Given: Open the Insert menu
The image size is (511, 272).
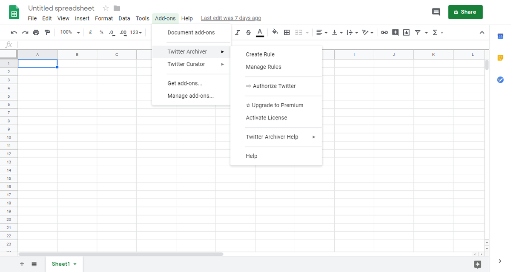Looking at the screenshot, I should coord(82,18).
